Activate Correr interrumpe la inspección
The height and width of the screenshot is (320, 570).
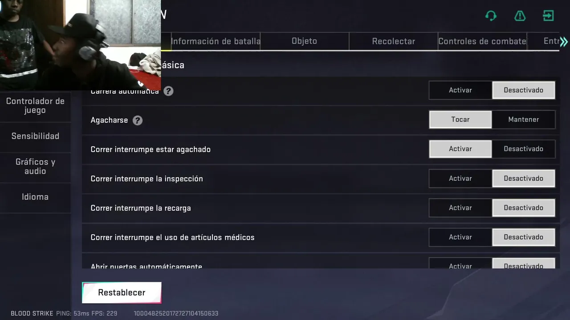(460, 178)
